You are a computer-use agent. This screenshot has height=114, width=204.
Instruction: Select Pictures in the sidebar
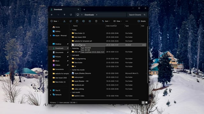click(57, 57)
